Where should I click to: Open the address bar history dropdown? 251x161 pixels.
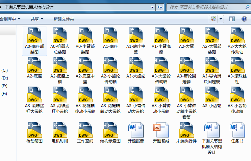[x=152, y=7]
